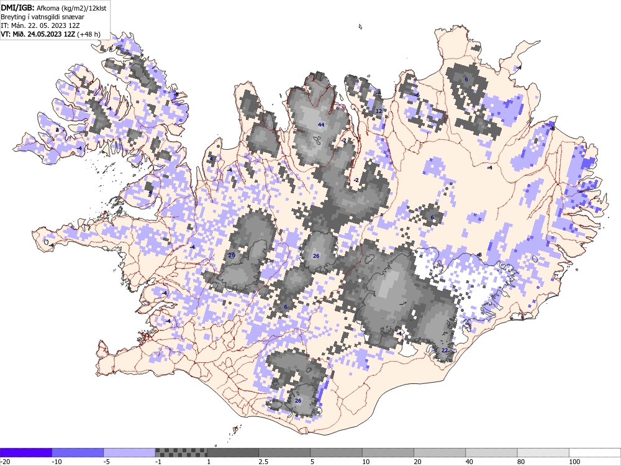Image resolution: width=621 pixels, height=466 pixels.
Task: Click the white above-100 legend swatch
Action: point(595,452)
